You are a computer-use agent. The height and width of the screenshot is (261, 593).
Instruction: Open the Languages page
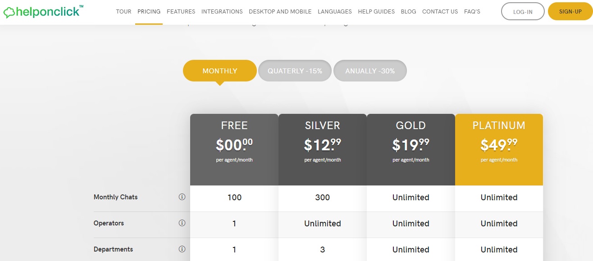(x=334, y=12)
